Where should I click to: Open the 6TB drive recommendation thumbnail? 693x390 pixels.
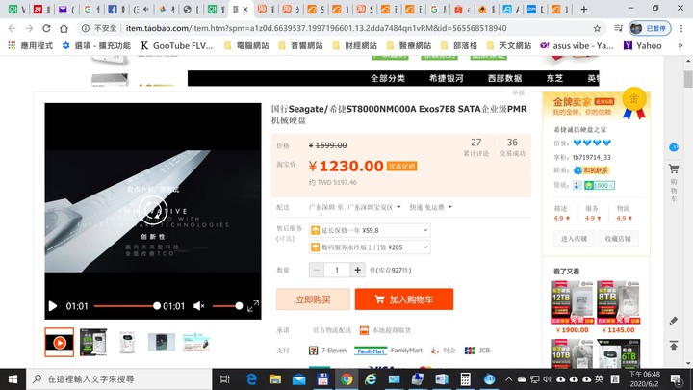pyautogui.click(x=618, y=353)
